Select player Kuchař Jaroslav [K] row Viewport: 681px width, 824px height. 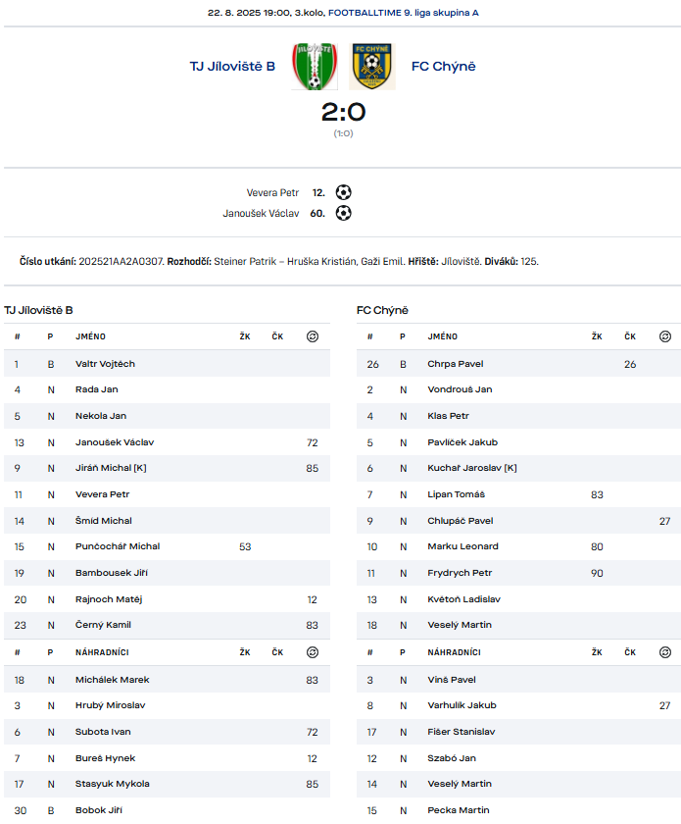coord(518,468)
